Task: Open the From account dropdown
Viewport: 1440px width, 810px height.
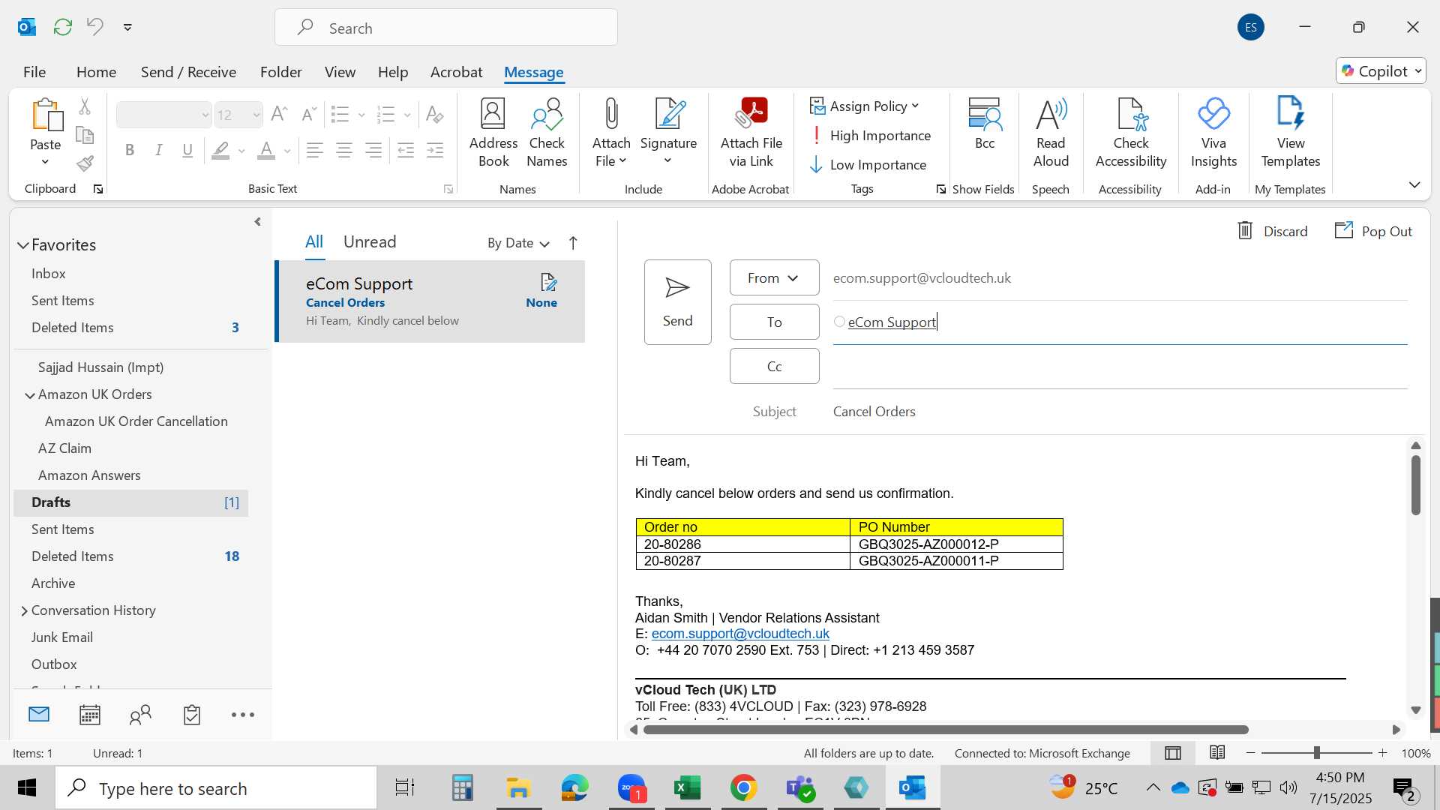Action: tap(774, 278)
